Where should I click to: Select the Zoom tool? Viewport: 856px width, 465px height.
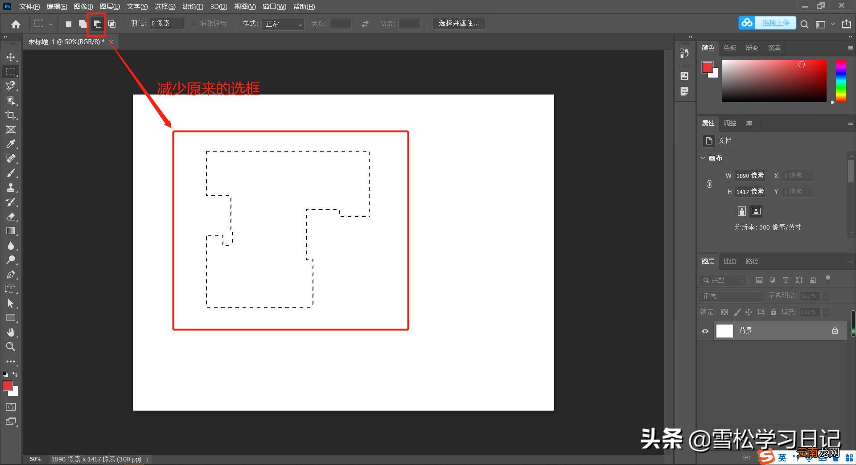point(11,346)
